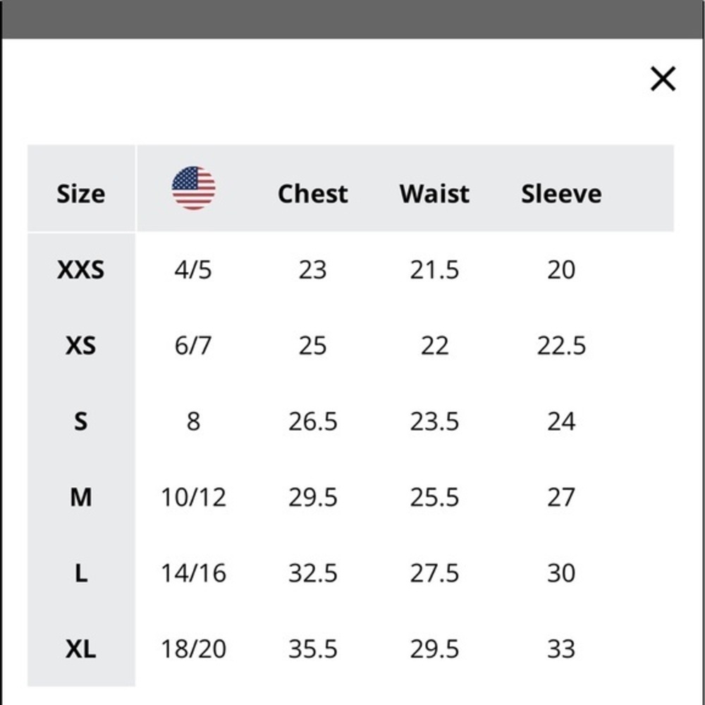
Task: Click the Sleeve column header
Action: [562, 194]
